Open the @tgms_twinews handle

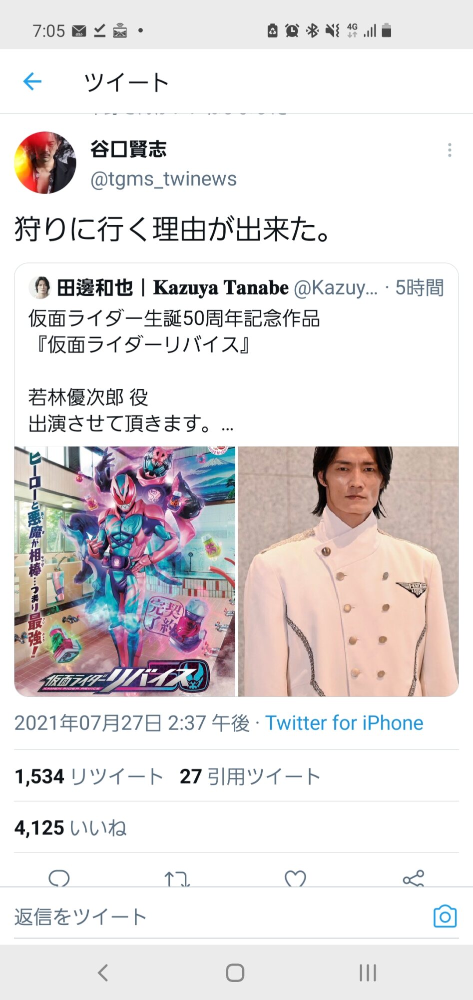163,179
